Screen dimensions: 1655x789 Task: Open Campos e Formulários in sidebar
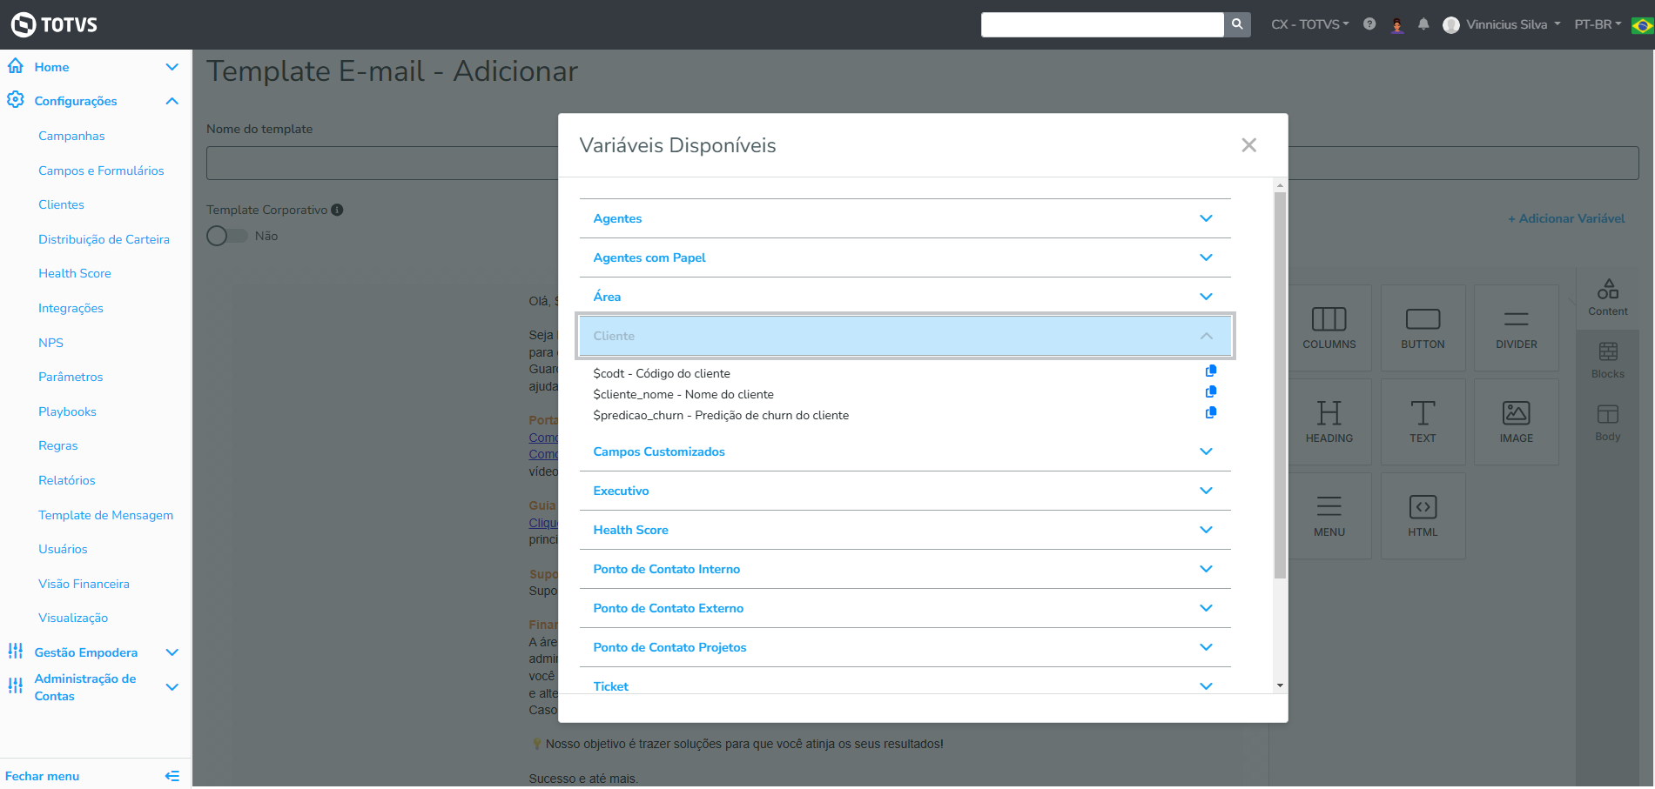click(101, 171)
